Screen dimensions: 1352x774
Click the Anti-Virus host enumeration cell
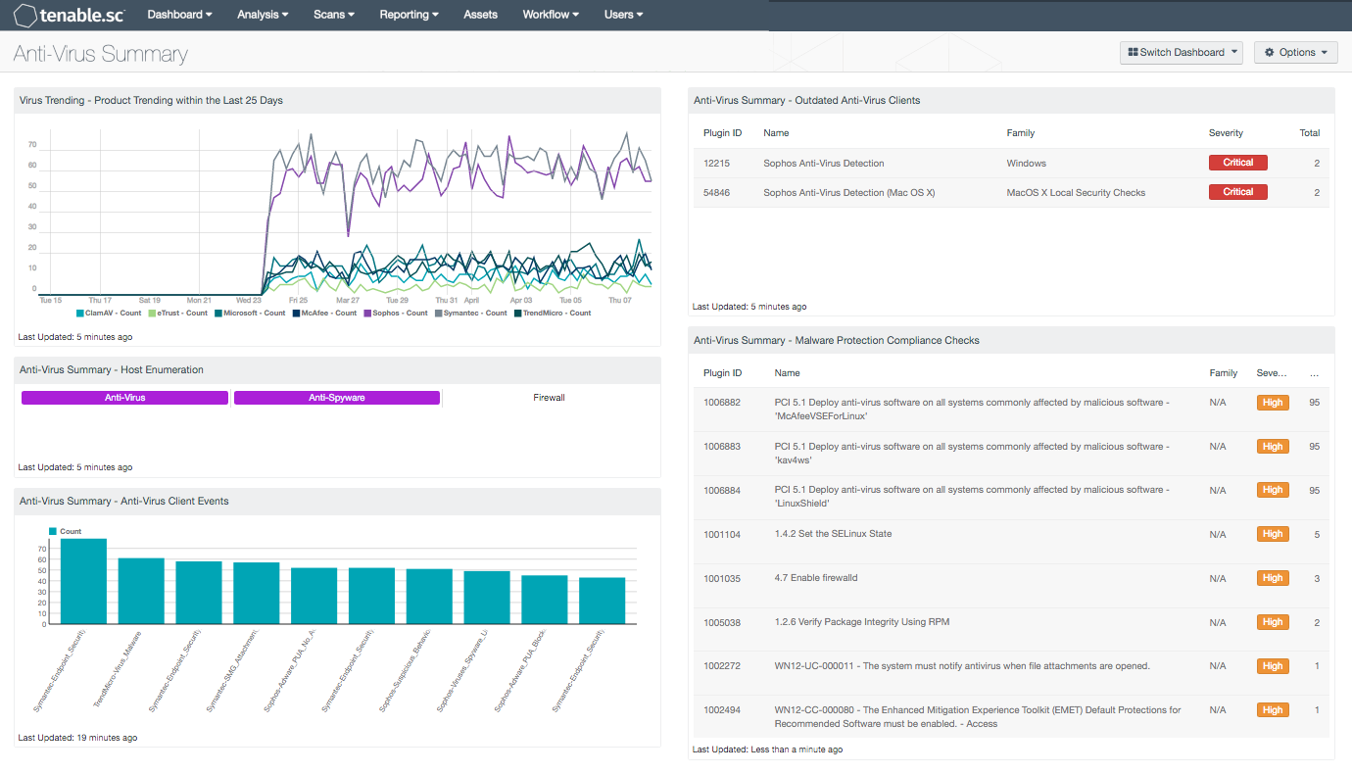[x=124, y=398]
